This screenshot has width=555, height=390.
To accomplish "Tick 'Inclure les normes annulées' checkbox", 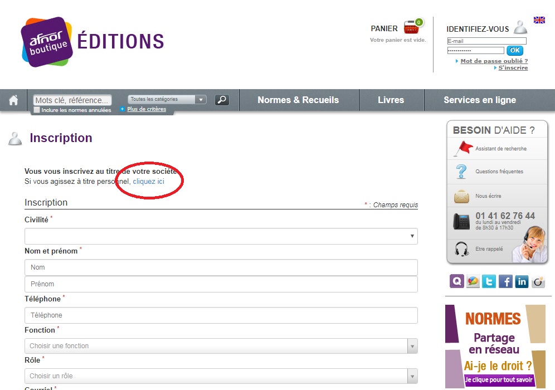I will (x=37, y=110).
